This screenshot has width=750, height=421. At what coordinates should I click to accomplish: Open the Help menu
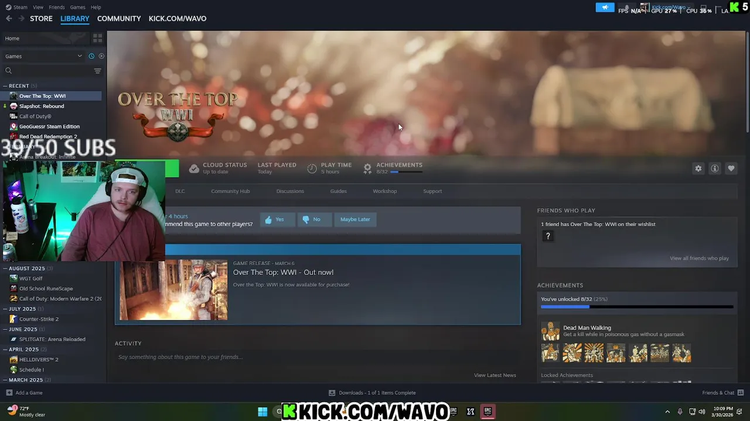coord(96,7)
